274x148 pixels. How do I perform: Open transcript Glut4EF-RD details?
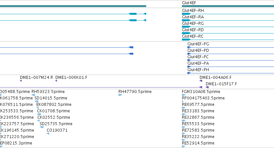click(193, 30)
